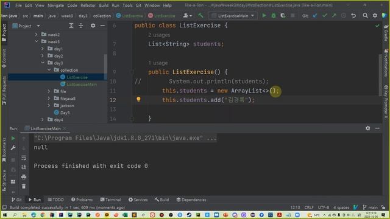Collapse the collection package

tap(49, 70)
